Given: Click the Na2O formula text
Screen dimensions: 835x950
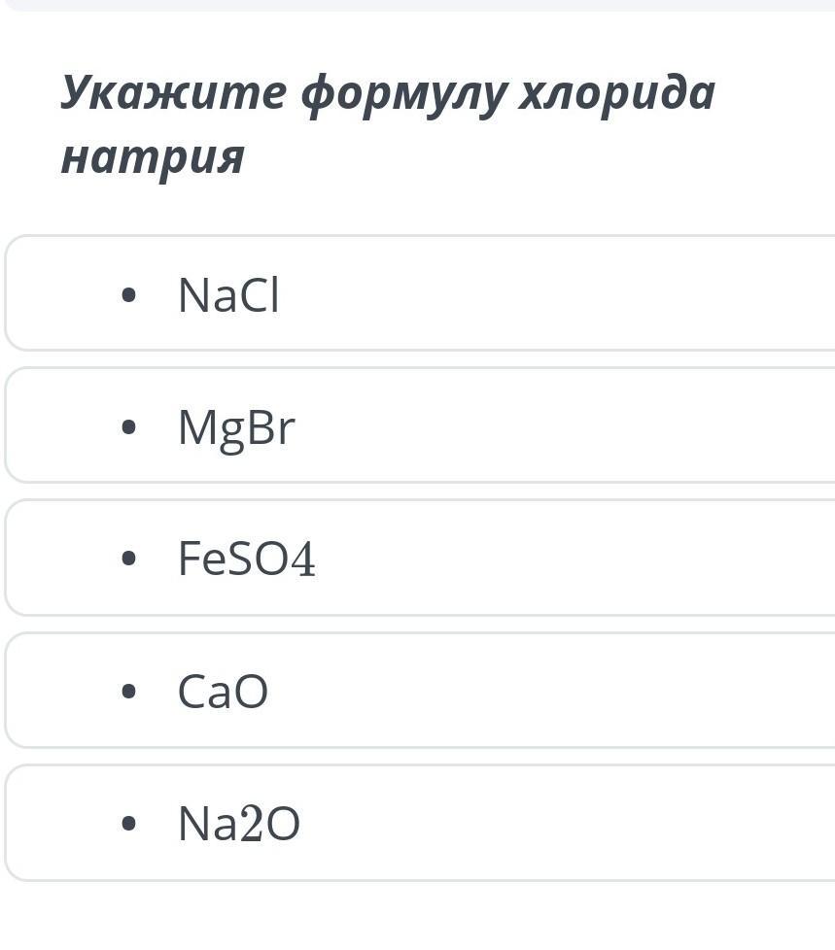Looking at the screenshot, I should tap(239, 823).
